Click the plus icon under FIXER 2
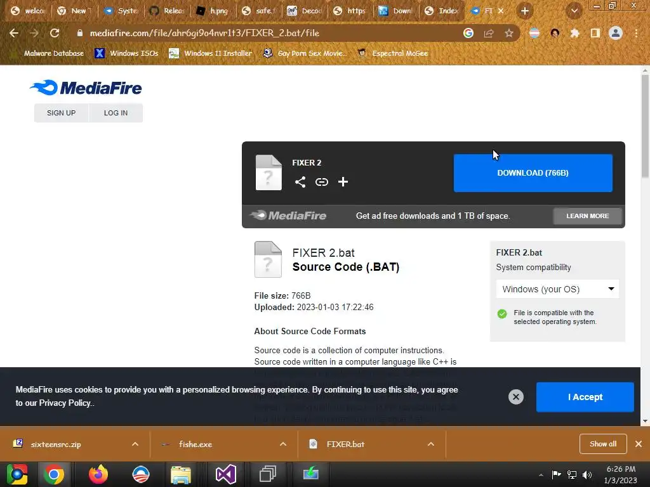650x487 pixels. (x=343, y=182)
